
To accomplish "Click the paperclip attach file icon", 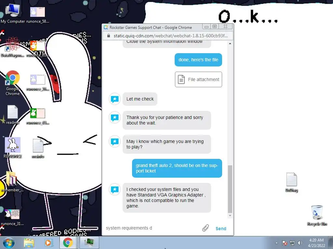I will [206, 228].
